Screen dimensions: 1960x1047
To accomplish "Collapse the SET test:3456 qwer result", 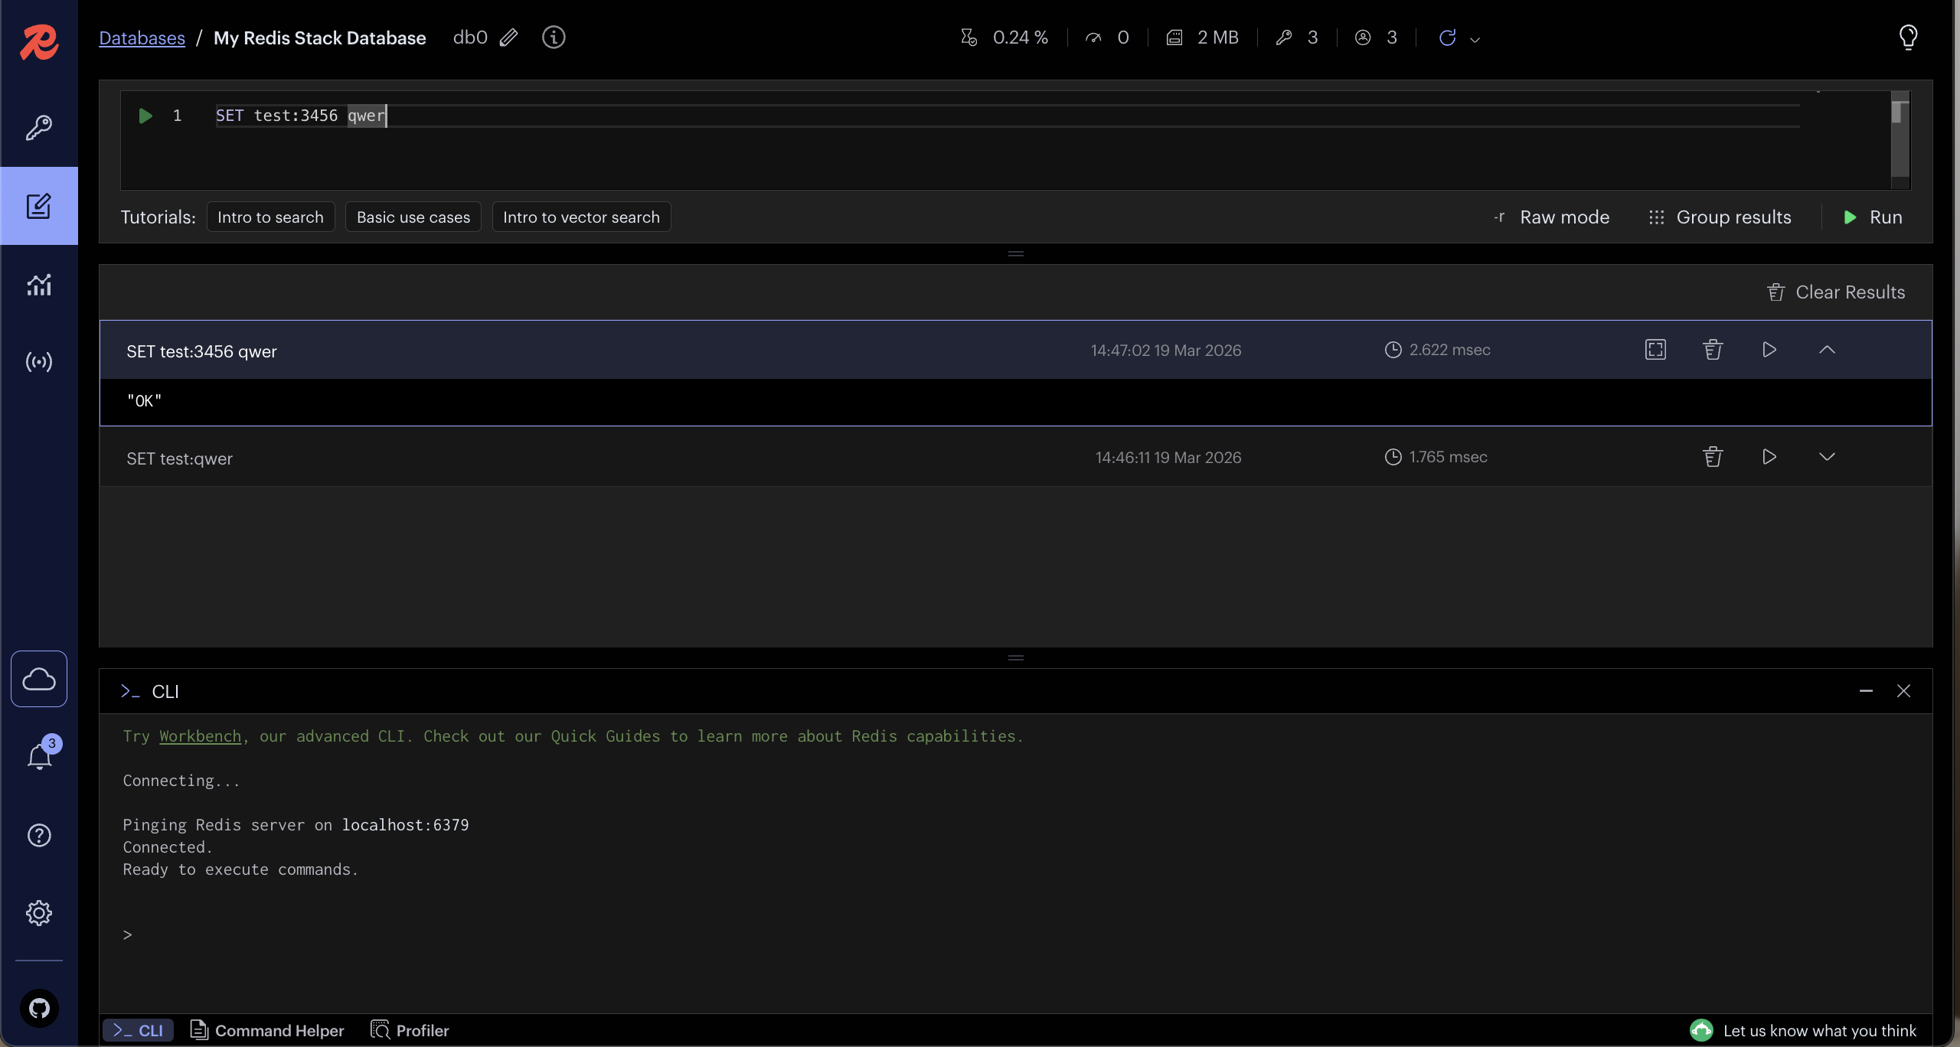I will click(1827, 350).
